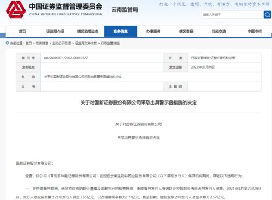The height and width of the screenshot is (200, 272).
Task: Click the CHINA SECURITIES REGULATORY COMMISSION subtitle
Action: click(65, 14)
